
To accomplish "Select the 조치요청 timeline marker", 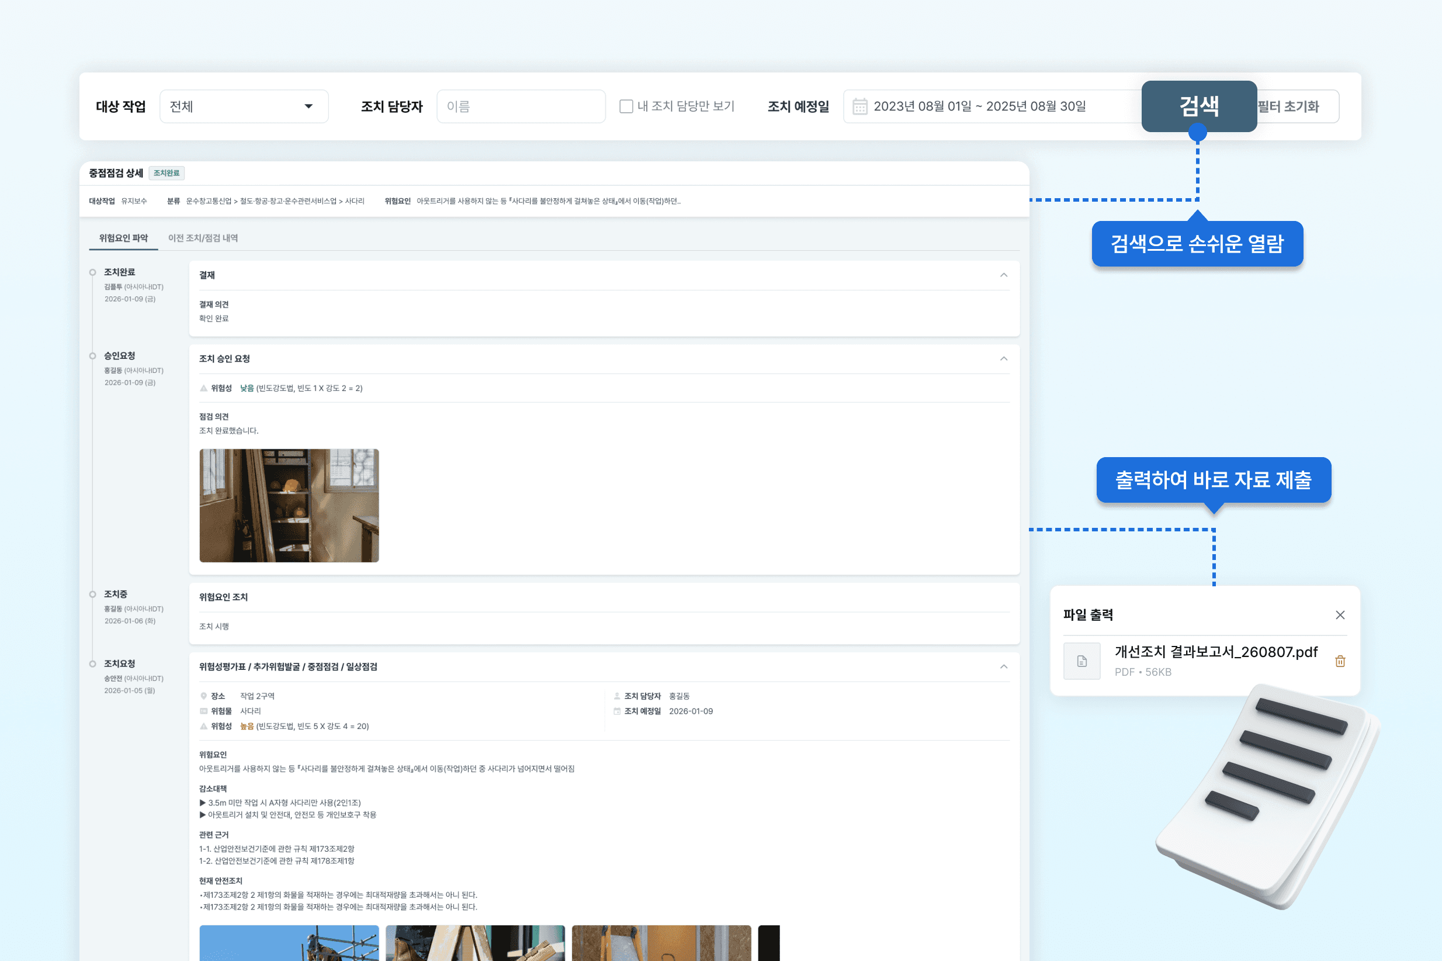I will [x=92, y=663].
